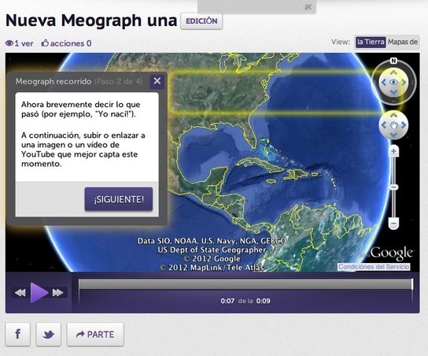Click the thumbs-up acciones icon

(45, 43)
